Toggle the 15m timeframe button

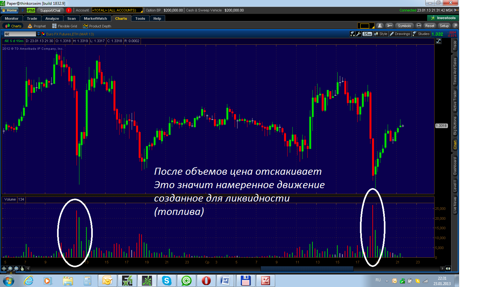[367, 34]
